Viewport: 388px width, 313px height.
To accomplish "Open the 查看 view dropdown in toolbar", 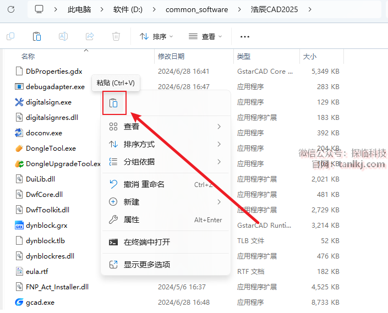I will [x=205, y=37].
